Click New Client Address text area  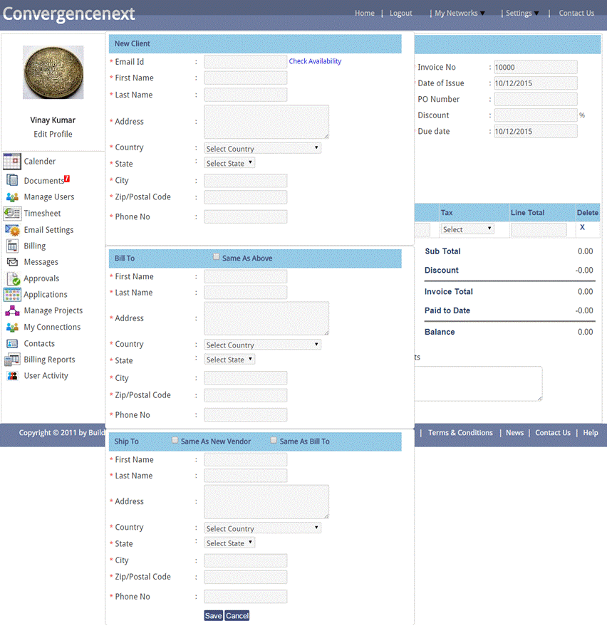coord(266,122)
